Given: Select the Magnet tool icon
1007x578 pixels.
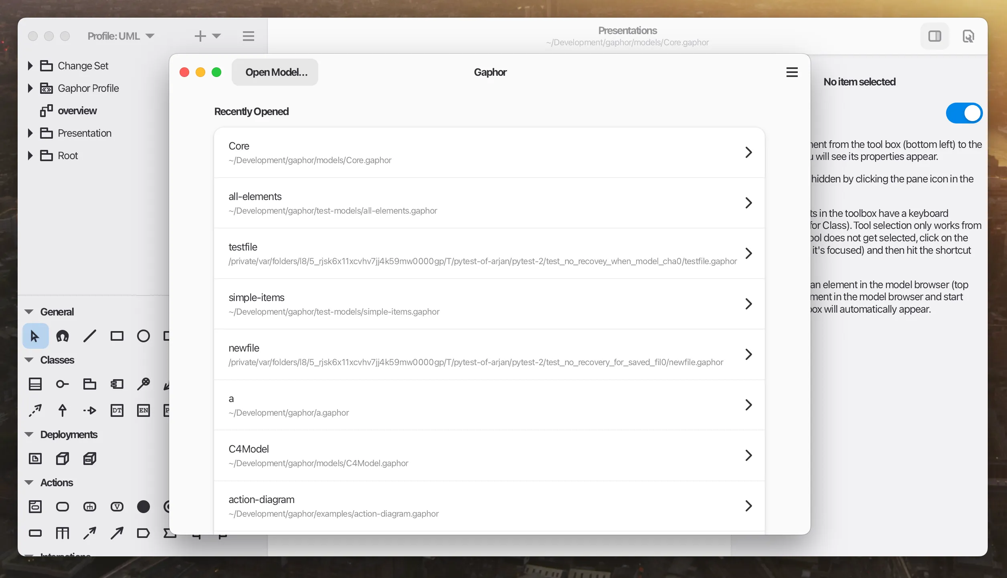Looking at the screenshot, I should (x=63, y=336).
